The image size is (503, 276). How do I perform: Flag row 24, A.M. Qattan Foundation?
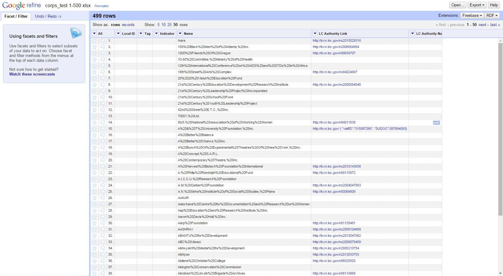[x=103, y=185]
